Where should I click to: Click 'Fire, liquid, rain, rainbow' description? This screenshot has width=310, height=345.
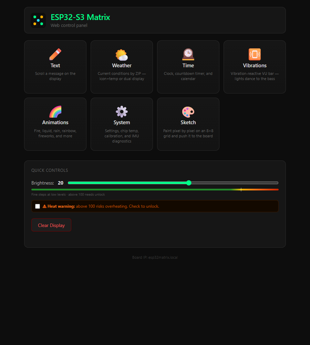[x=55, y=133]
